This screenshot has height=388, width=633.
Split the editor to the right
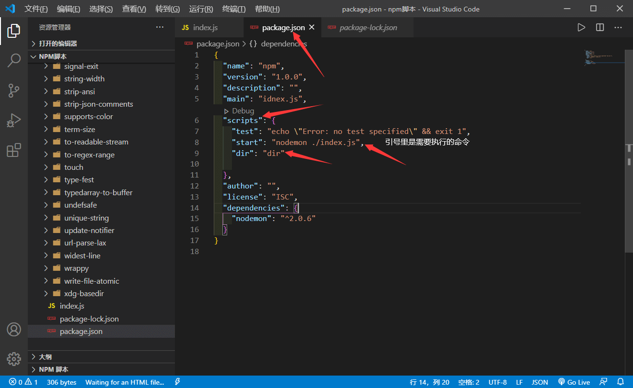pos(600,27)
